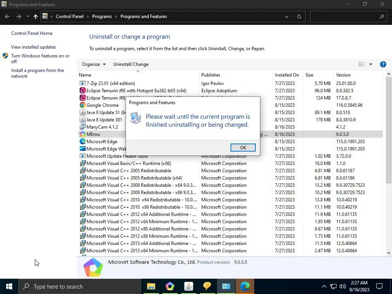
Task: Click the change view icon button
Action: point(362,64)
